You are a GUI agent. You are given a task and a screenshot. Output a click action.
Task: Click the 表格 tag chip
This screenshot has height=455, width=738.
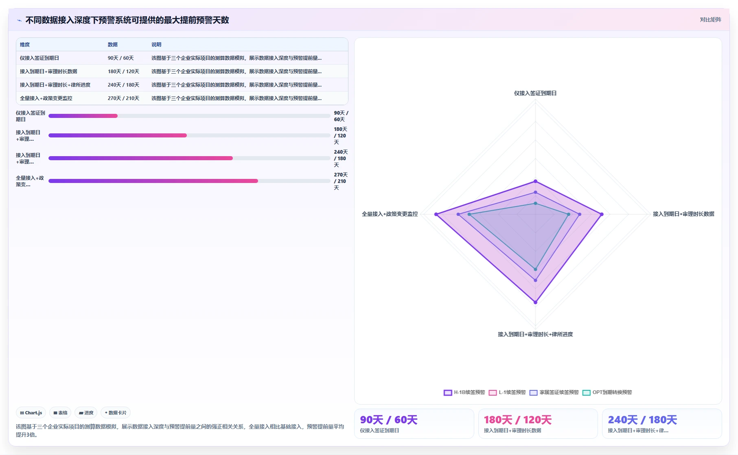(x=60, y=413)
